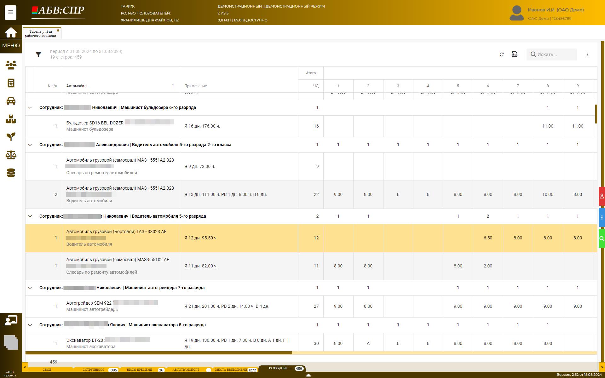Image resolution: width=605 pixels, height=378 pixels.
Task: Open the car/vehicles sidebar section
Action: pyautogui.click(x=11, y=101)
